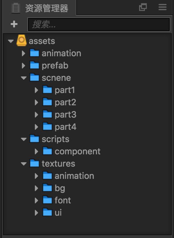This screenshot has width=174, height=238.
Task: Expand the part1 folder arrow
Action: [36, 90]
